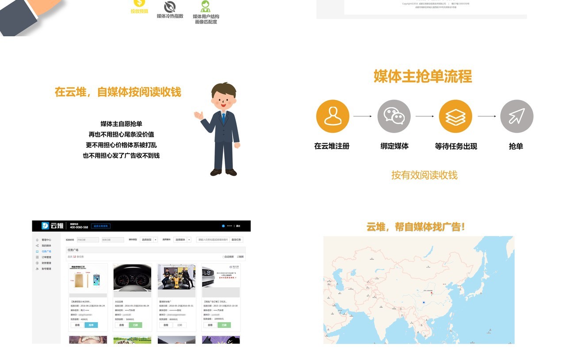The image size is (566, 354).
Task: Open 订单管理 in the sidebar
Action: (x=46, y=257)
